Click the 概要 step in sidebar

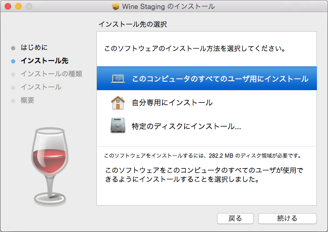(x=27, y=100)
